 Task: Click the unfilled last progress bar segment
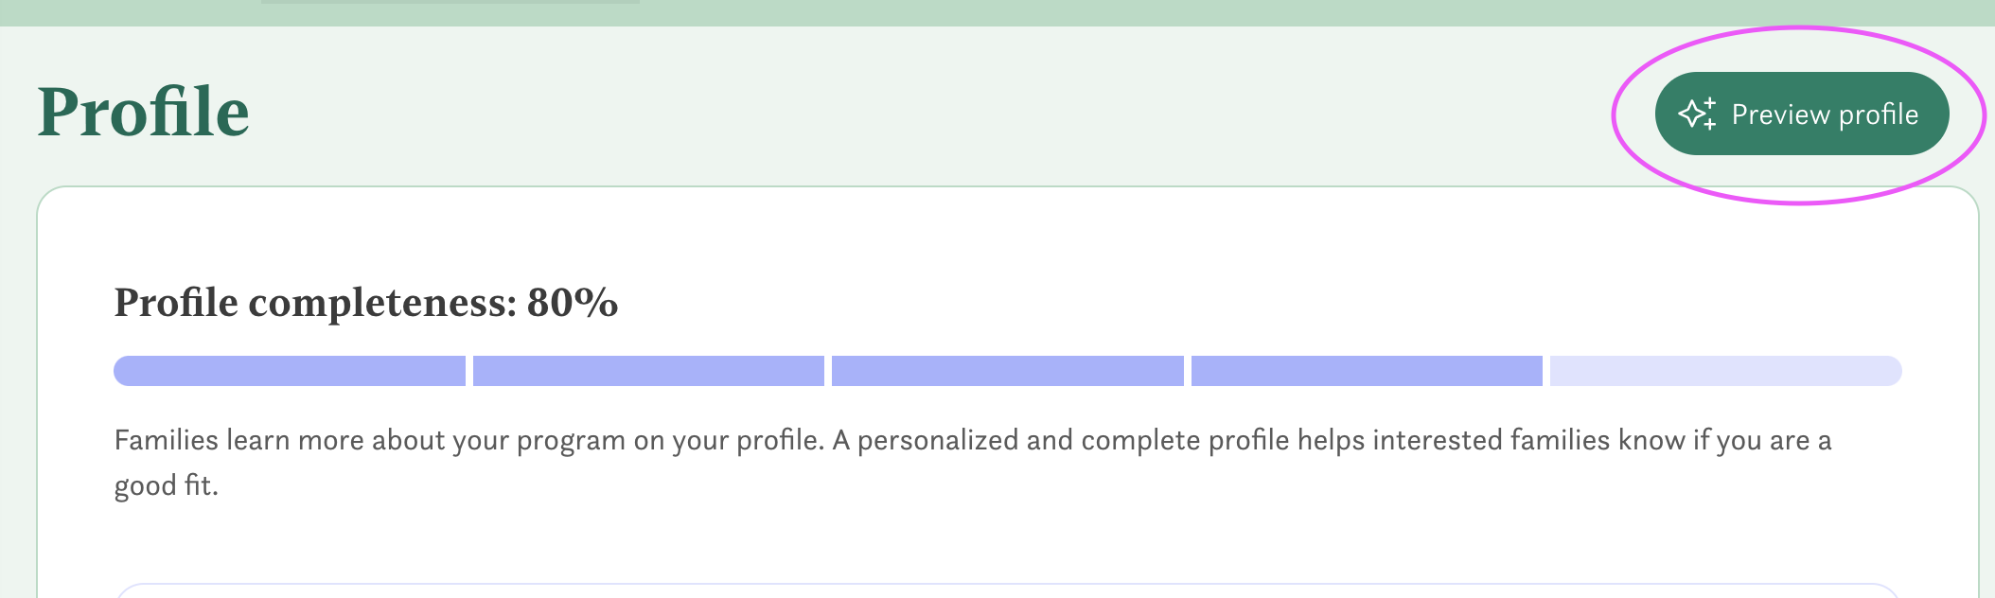[x=1725, y=371]
